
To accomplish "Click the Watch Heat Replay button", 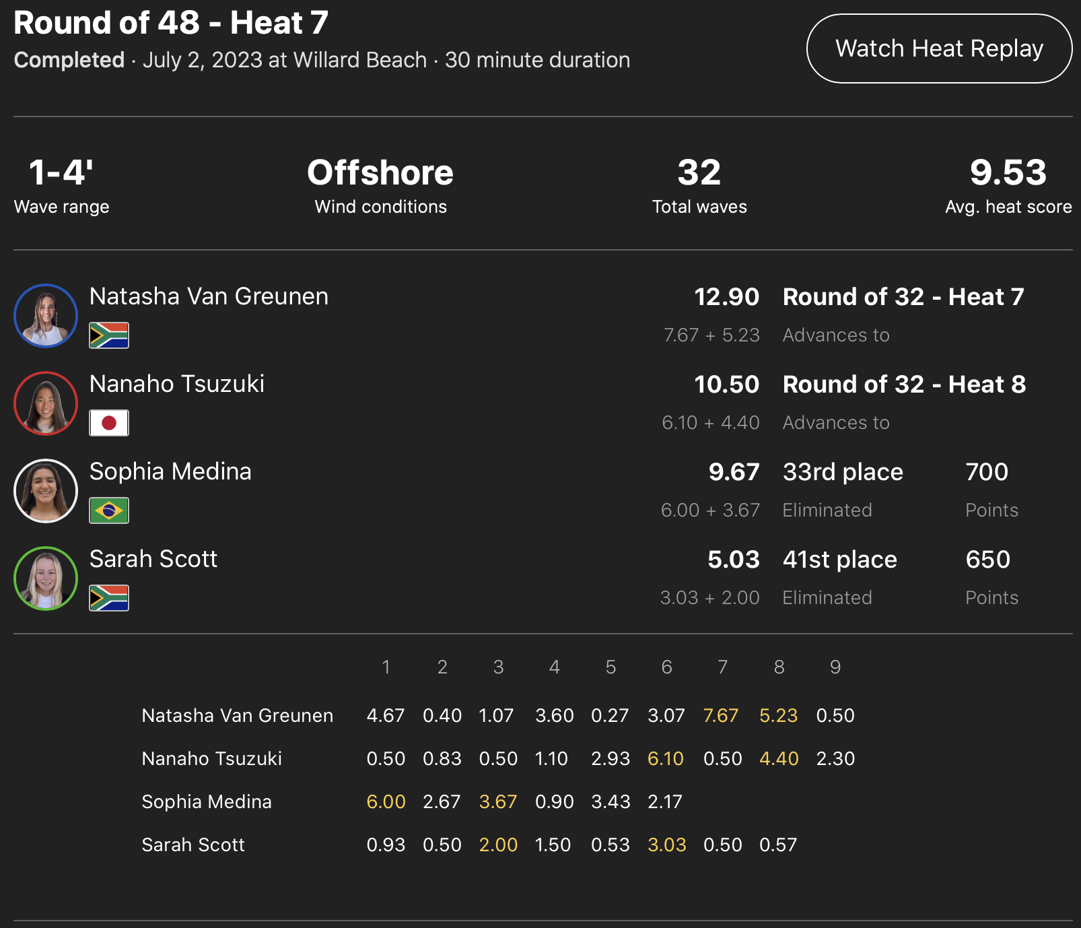I will [x=939, y=48].
